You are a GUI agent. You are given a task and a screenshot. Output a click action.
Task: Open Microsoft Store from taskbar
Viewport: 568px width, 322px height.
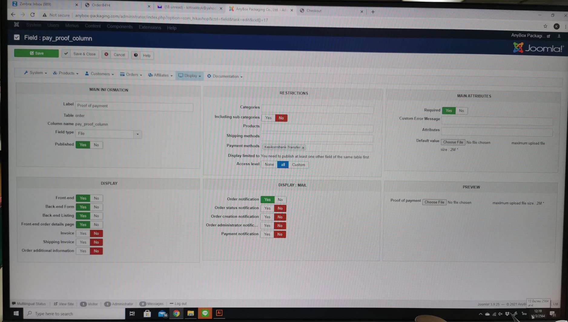coord(147,314)
